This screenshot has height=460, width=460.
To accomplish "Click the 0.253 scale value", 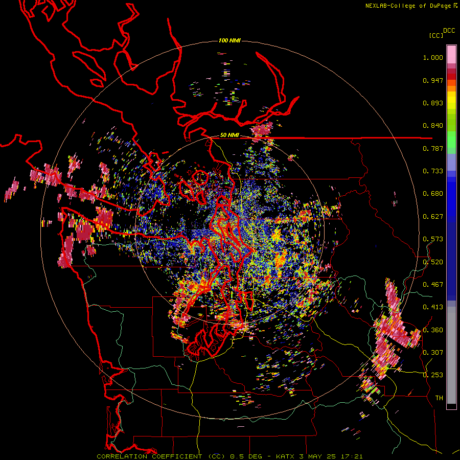I will tap(433, 375).
